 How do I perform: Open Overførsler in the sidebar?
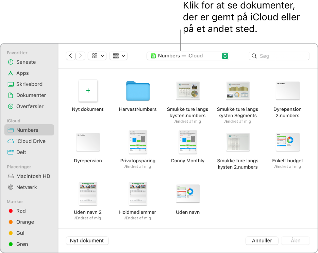[30, 106]
